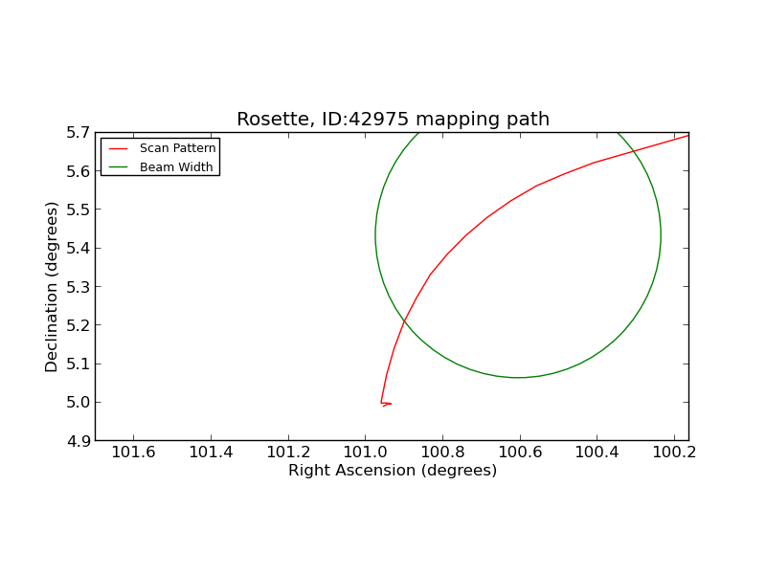Click the 5.5 tick label on the Declination axis
The width and height of the screenshot is (766, 574).
point(79,210)
